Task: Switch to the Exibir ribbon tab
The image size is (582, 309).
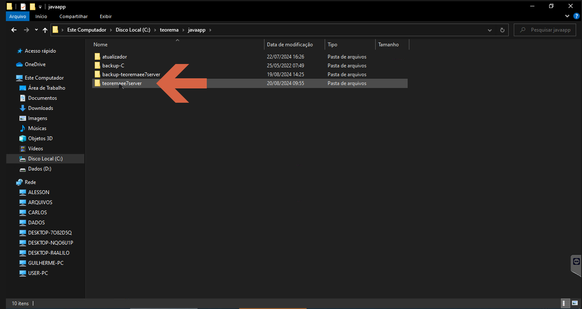Action: 106,16
